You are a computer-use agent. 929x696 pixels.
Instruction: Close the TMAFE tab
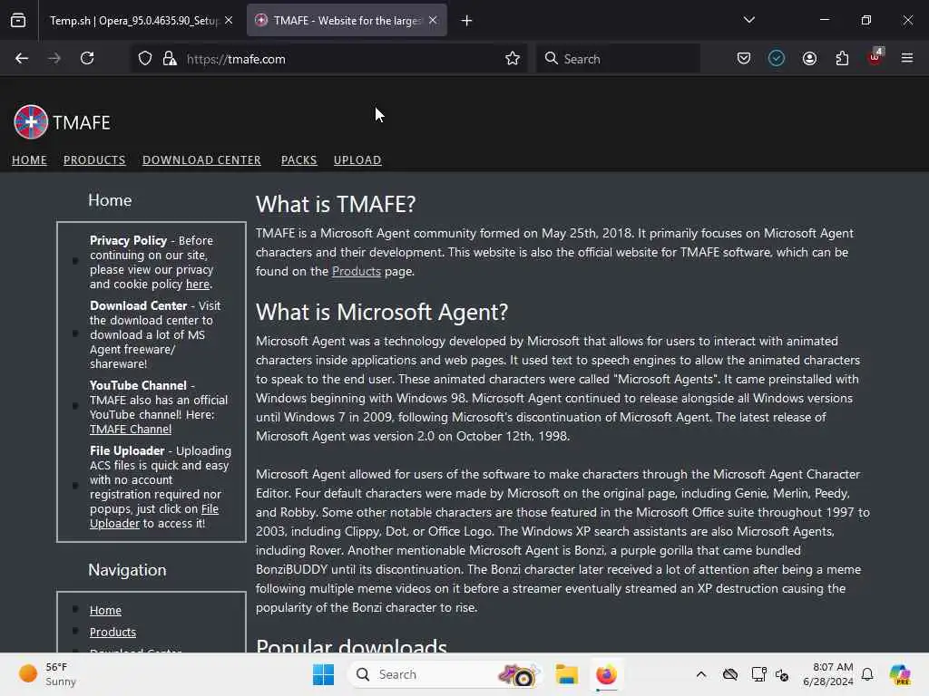(x=433, y=21)
